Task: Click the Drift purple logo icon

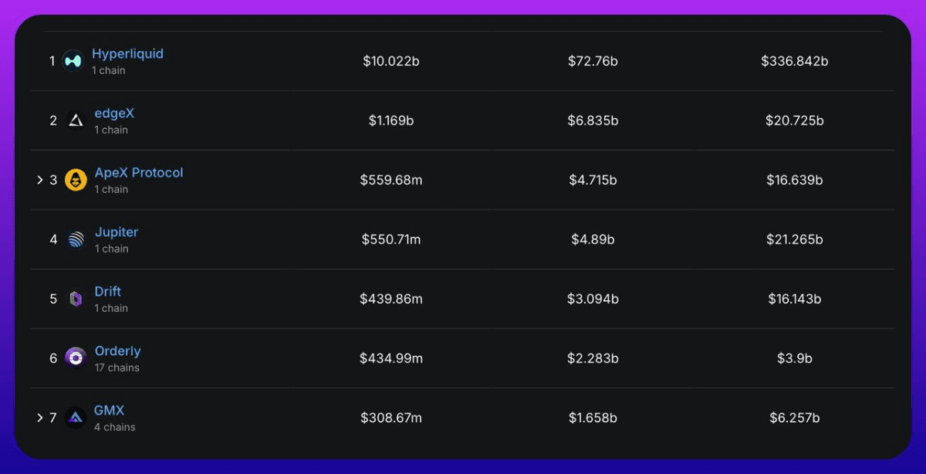Action: pos(76,299)
